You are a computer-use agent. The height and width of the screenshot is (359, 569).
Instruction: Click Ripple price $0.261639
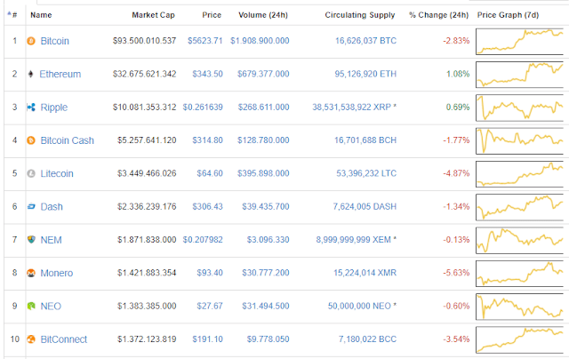point(203,107)
